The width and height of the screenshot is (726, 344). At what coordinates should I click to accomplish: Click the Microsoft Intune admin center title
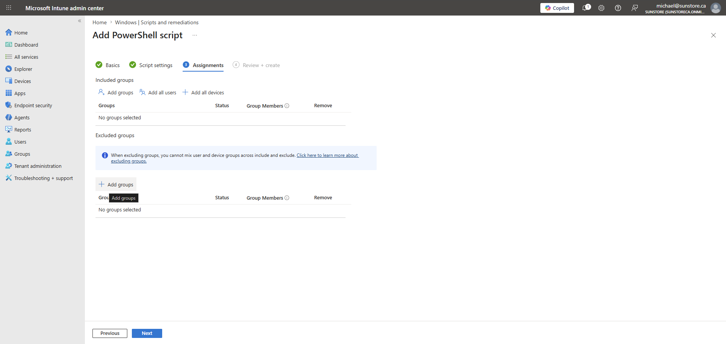pos(64,8)
